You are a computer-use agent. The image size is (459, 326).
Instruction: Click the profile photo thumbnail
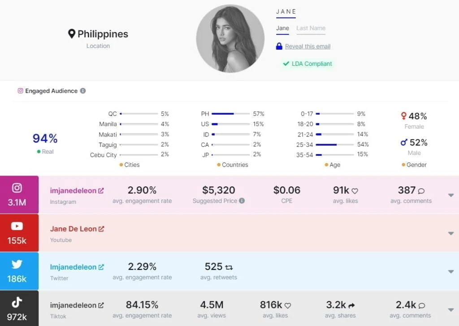tap(230, 39)
